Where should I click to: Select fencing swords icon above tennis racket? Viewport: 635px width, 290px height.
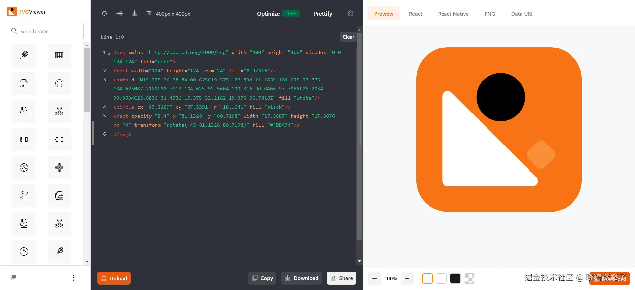pyautogui.click(x=60, y=223)
